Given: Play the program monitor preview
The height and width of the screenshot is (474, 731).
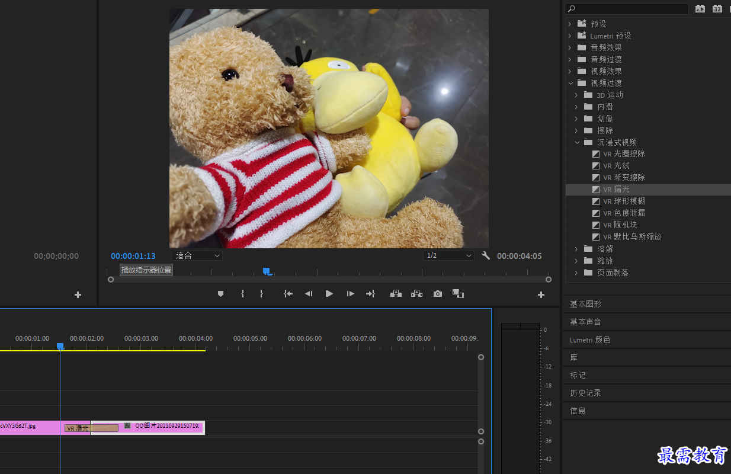Looking at the screenshot, I should pyautogui.click(x=329, y=293).
